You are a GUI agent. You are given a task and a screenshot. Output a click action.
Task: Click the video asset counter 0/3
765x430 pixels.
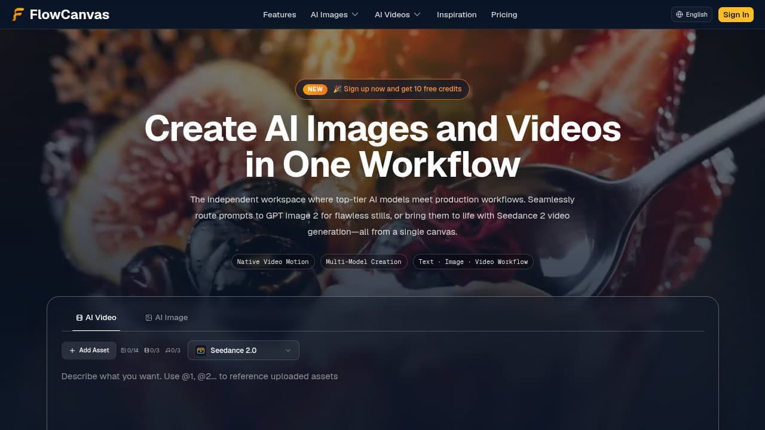coord(152,351)
